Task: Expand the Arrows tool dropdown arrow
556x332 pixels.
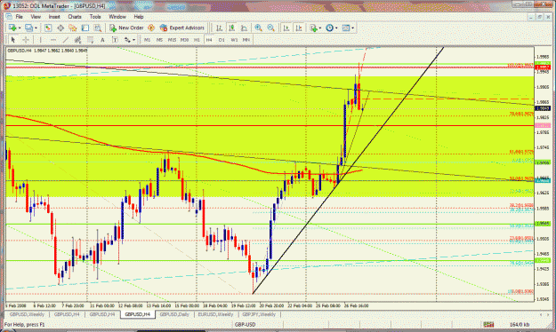Action: pyautogui.click(x=133, y=40)
